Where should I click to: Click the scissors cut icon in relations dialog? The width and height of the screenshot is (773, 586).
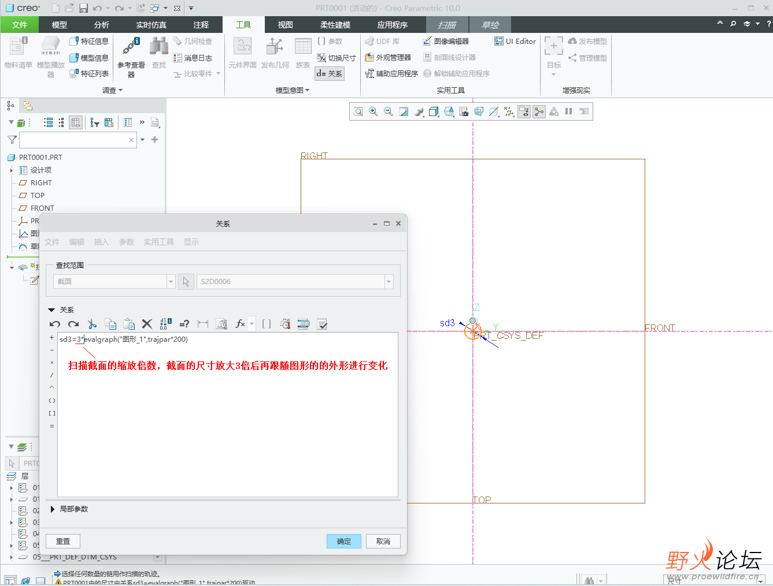92,324
